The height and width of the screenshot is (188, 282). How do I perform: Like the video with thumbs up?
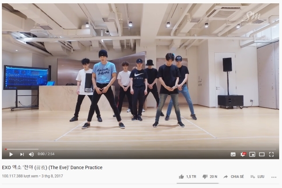click(x=181, y=177)
